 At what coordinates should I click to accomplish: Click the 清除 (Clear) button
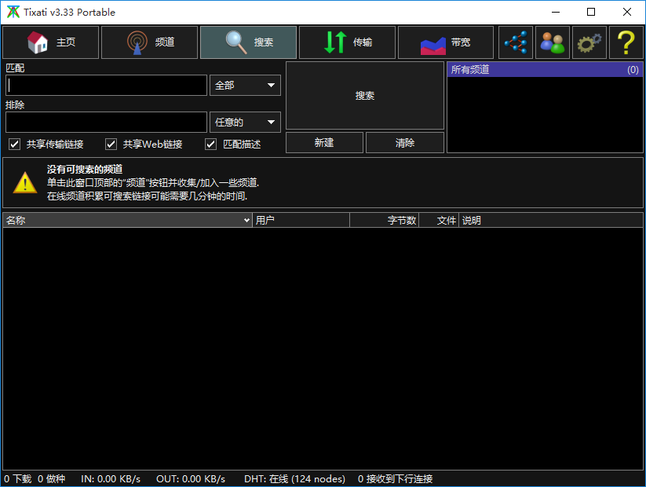(405, 143)
